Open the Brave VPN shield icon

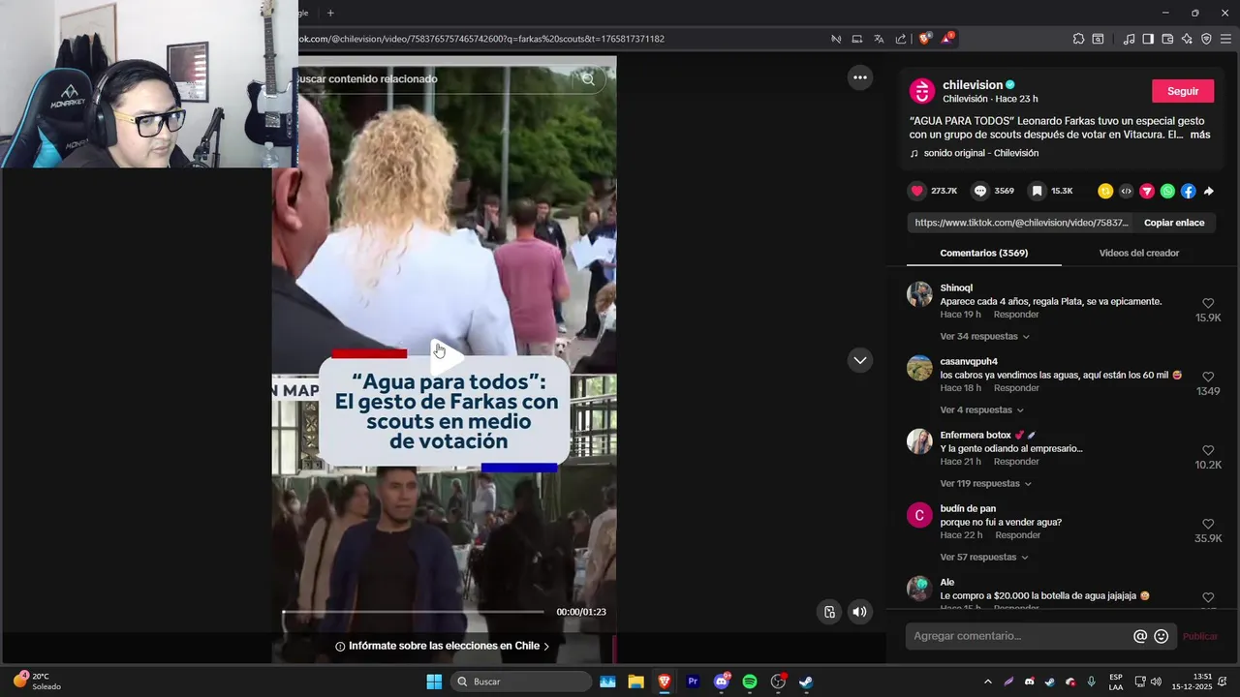[x=1206, y=39]
